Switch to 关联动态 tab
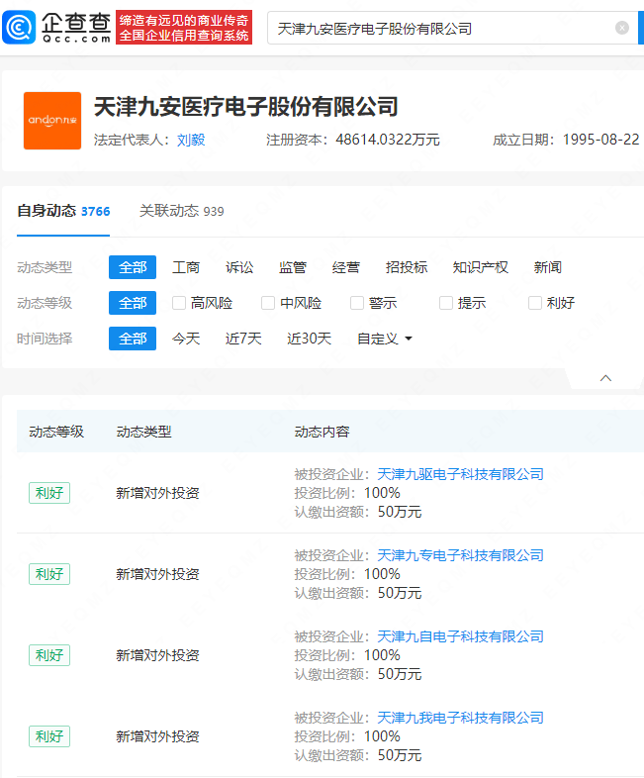644x778 pixels. pyautogui.click(x=181, y=211)
